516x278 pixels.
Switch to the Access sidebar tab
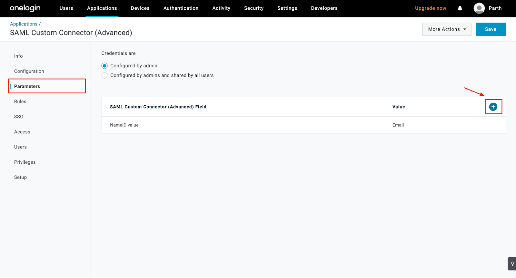coord(22,132)
